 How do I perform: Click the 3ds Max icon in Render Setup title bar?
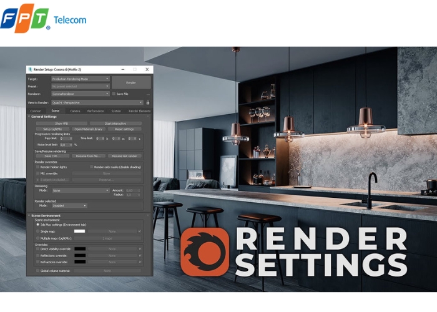pos(30,69)
